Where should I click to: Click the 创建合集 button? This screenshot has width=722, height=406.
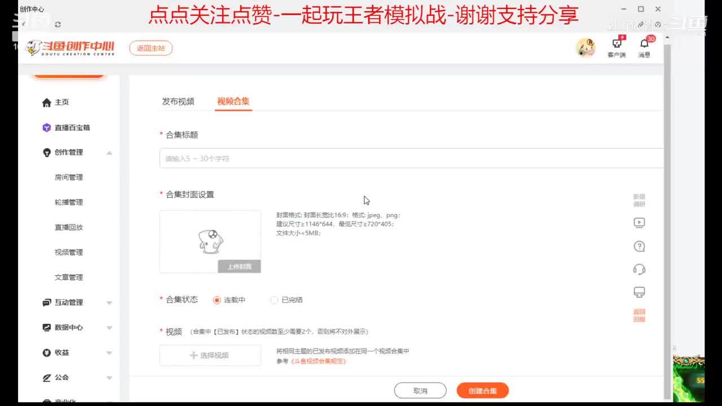click(483, 390)
